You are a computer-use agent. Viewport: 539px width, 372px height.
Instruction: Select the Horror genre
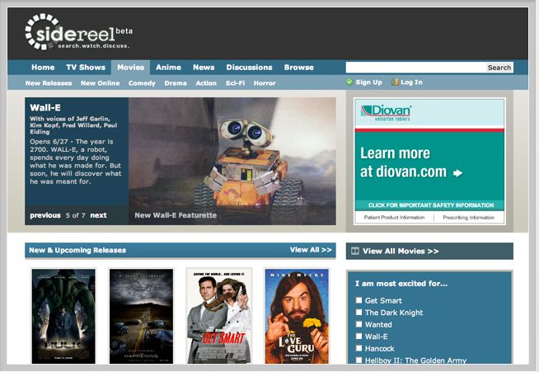[x=265, y=83]
